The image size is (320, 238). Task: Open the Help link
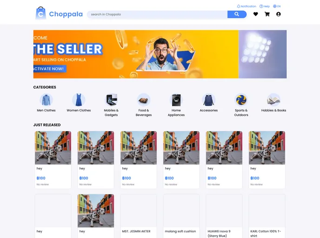click(x=265, y=7)
